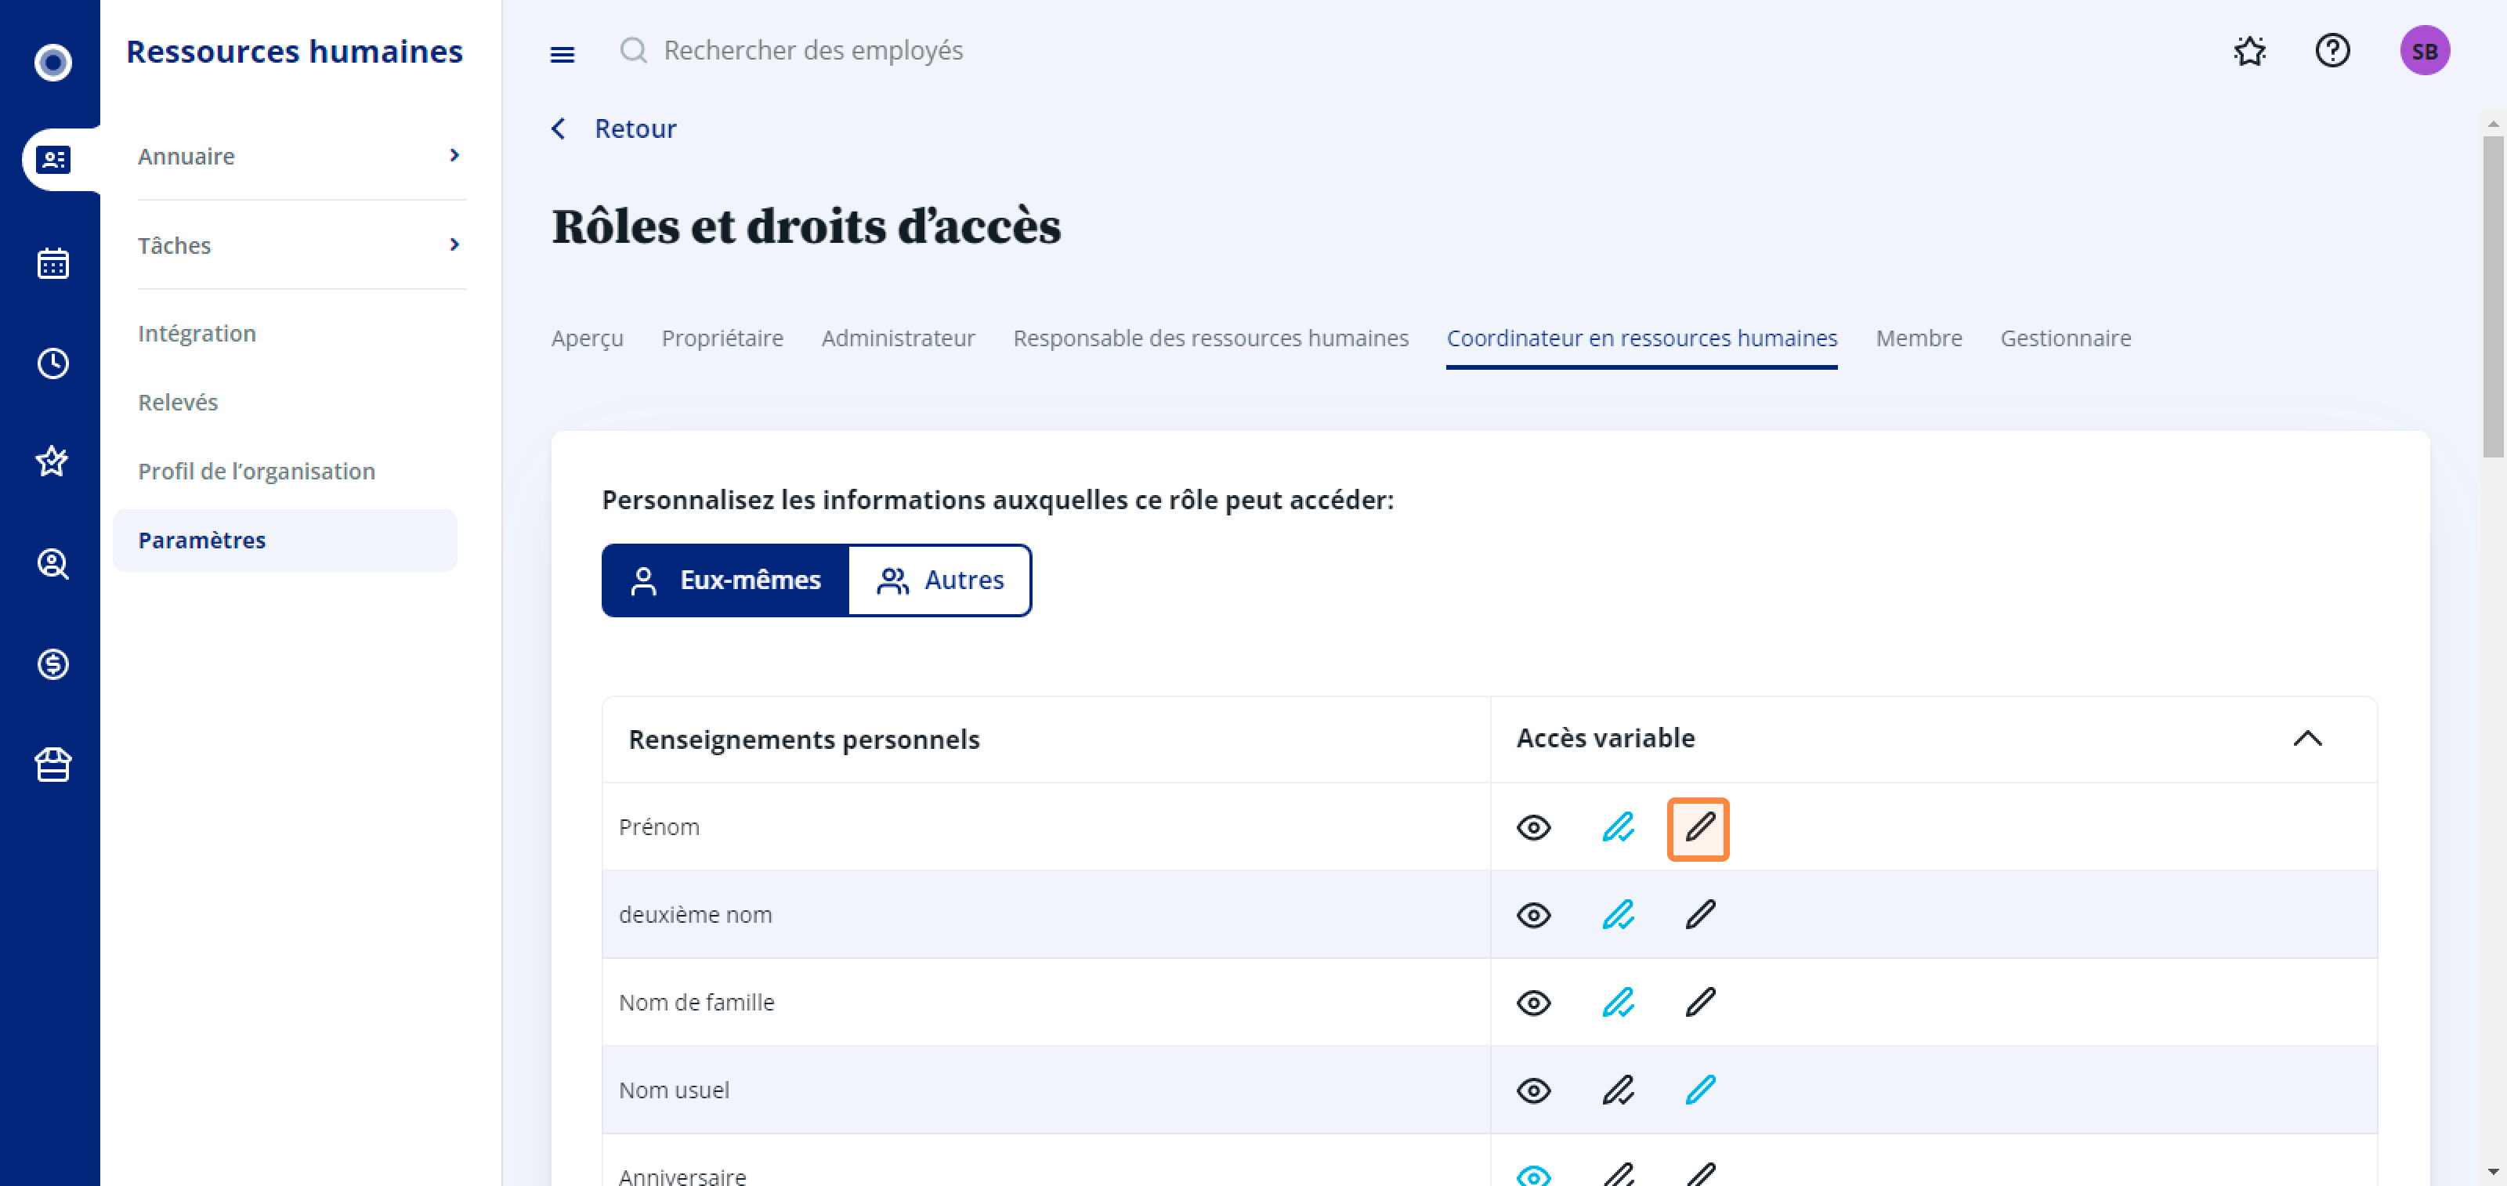This screenshot has width=2507, height=1186.
Task: Click the search magnifier icon
Action: [x=634, y=49]
